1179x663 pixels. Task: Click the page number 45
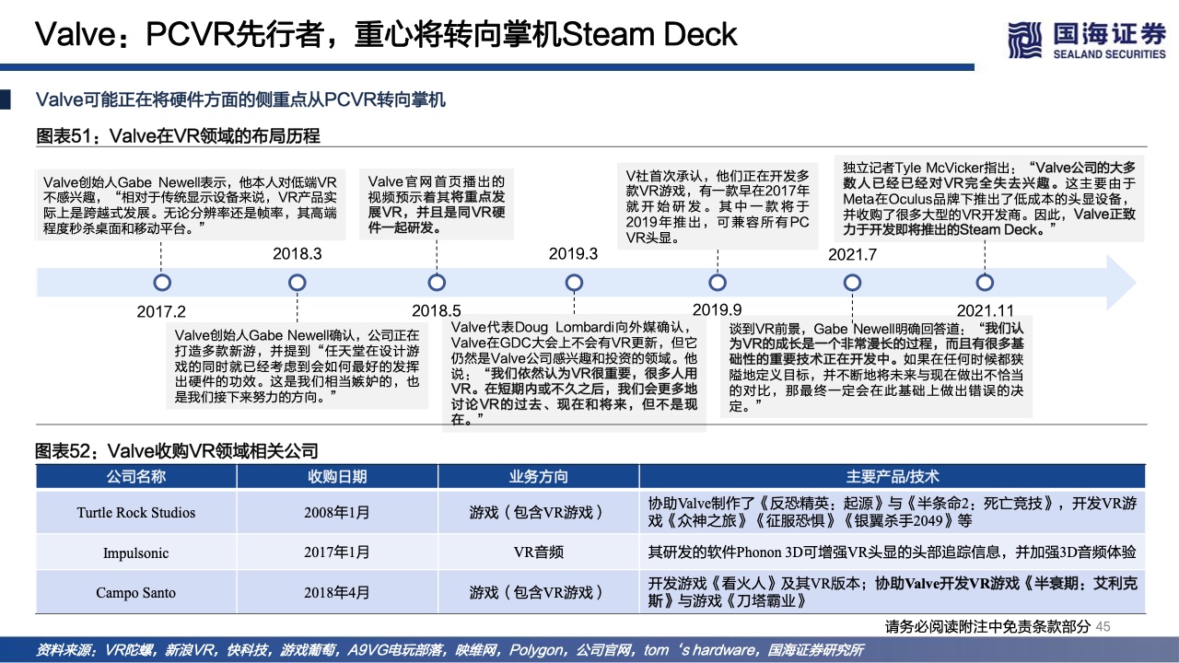coord(1103,627)
